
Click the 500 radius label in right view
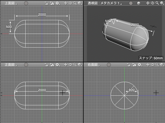[131, 90]
